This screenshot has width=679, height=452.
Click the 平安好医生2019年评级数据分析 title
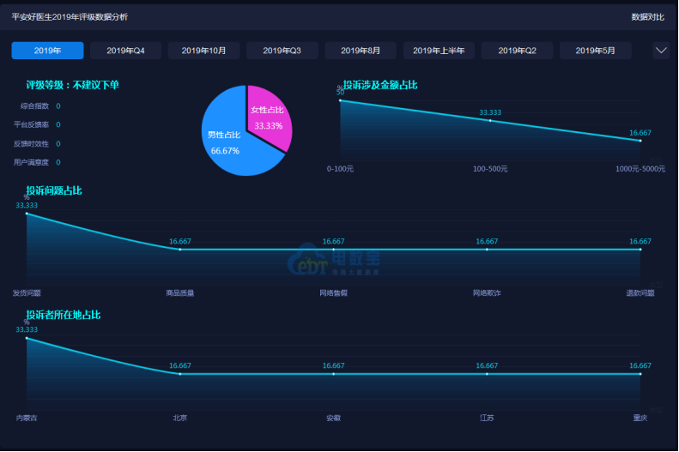point(70,17)
